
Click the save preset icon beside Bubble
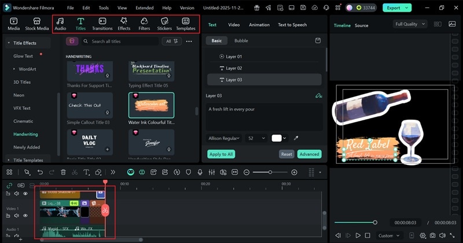tap(318, 41)
